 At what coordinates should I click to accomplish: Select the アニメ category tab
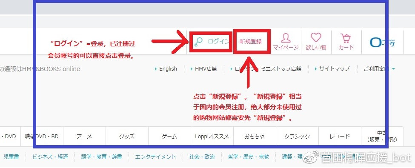(x=84, y=137)
